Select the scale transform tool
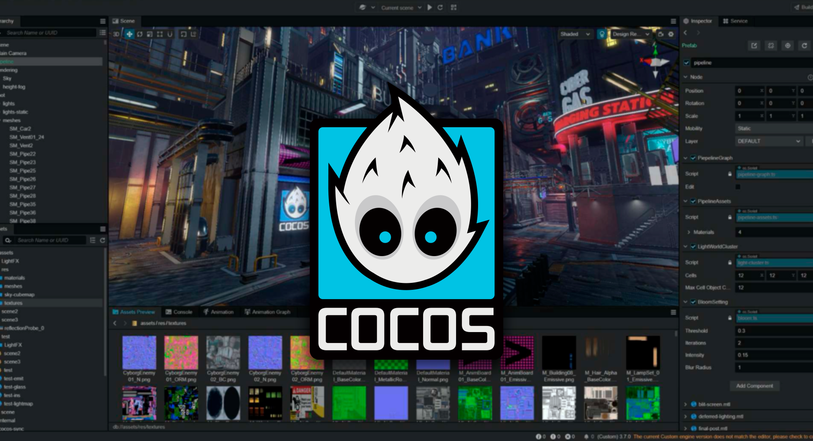This screenshot has width=813, height=441. [x=150, y=34]
